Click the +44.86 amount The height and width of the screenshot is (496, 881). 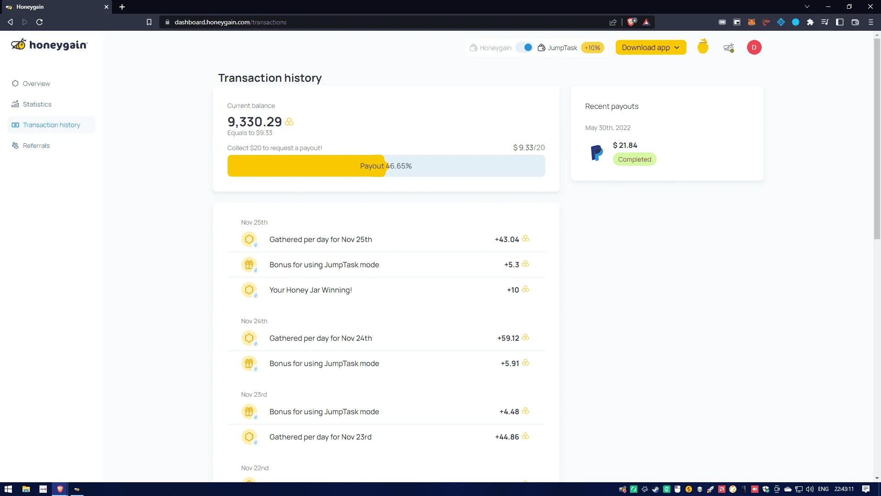click(x=507, y=437)
